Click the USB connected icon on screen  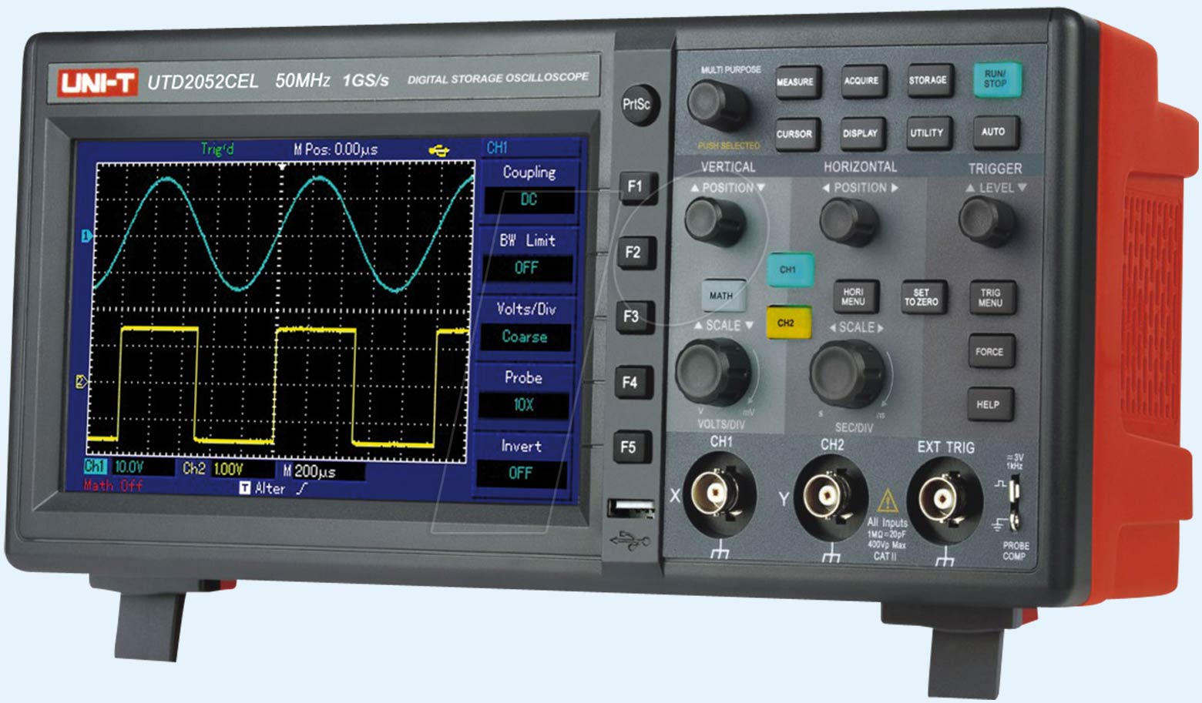click(x=438, y=150)
